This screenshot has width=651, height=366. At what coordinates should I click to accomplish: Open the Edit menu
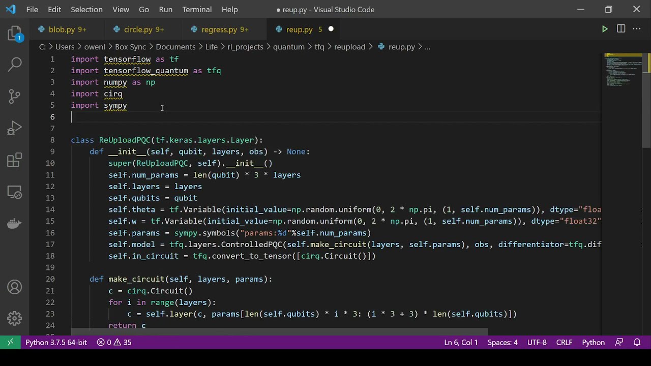[54, 9]
